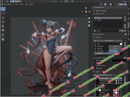
Task: Move the material slot up
Action: tap(125, 25)
